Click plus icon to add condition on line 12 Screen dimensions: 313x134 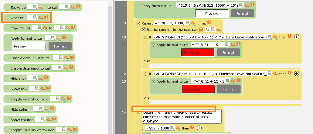pyautogui.click(x=297, y=74)
